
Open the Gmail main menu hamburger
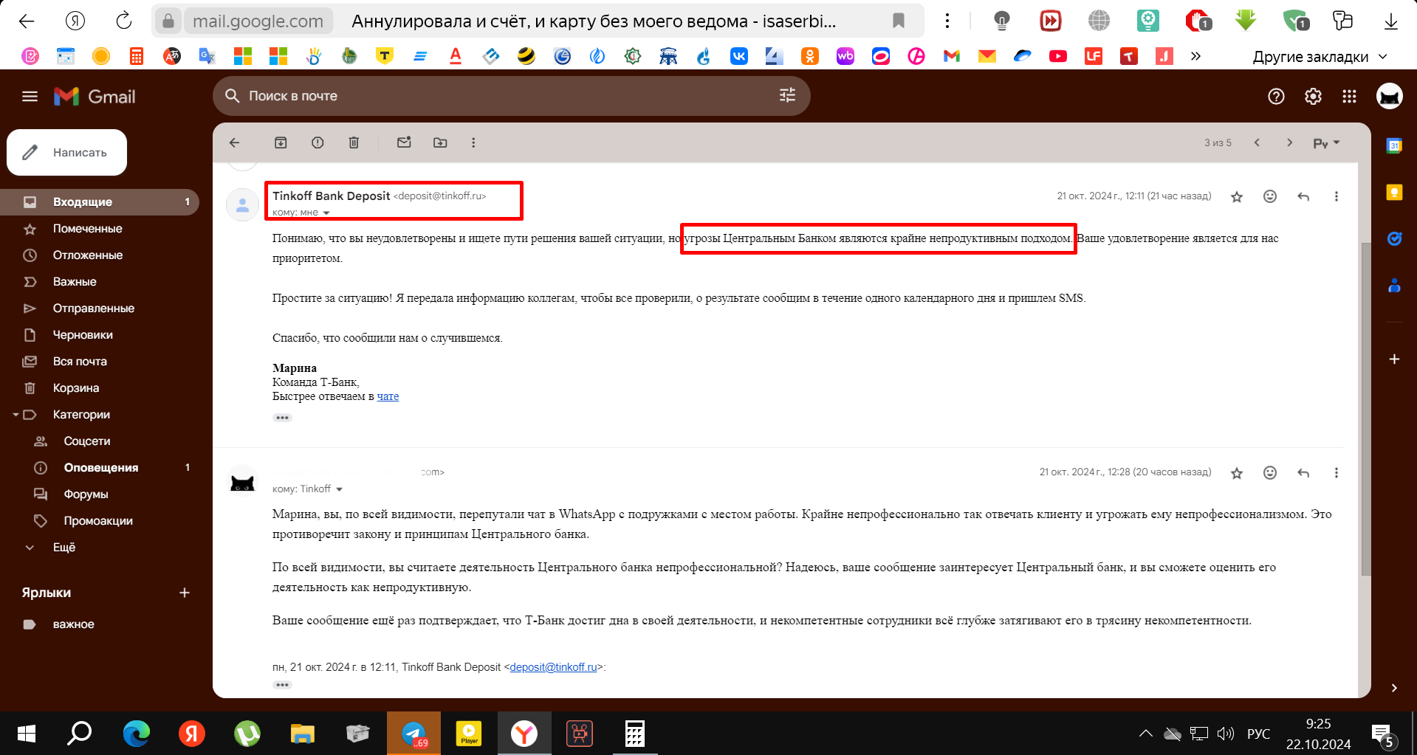(30, 97)
